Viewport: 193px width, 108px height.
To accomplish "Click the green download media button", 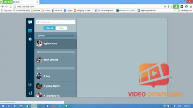I will coord(176,7).
